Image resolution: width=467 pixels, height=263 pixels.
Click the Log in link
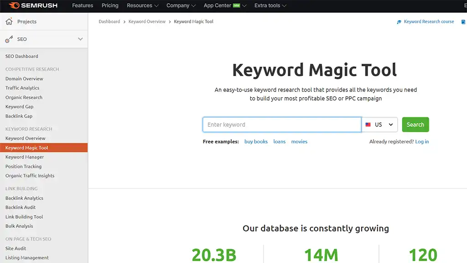[422, 142]
